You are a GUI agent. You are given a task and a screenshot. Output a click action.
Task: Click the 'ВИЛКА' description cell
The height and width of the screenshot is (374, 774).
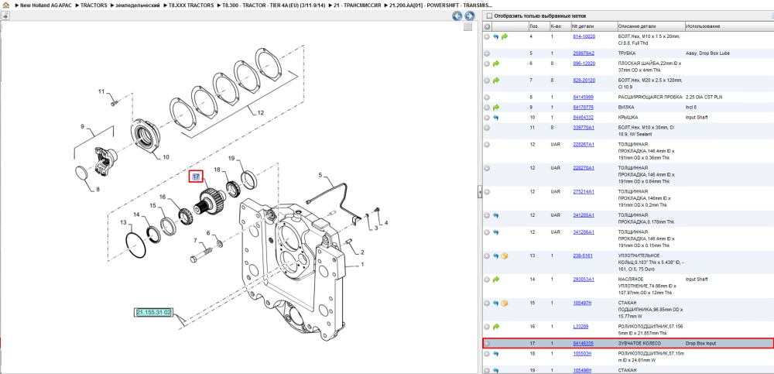click(x=626, y=107)
